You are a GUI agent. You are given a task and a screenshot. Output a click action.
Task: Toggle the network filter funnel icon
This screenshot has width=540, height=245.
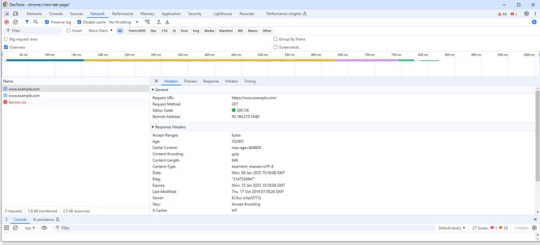tap(27, 22)
